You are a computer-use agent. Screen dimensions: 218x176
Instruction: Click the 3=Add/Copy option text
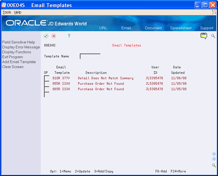pyautogui.click(x=104, y=171)
